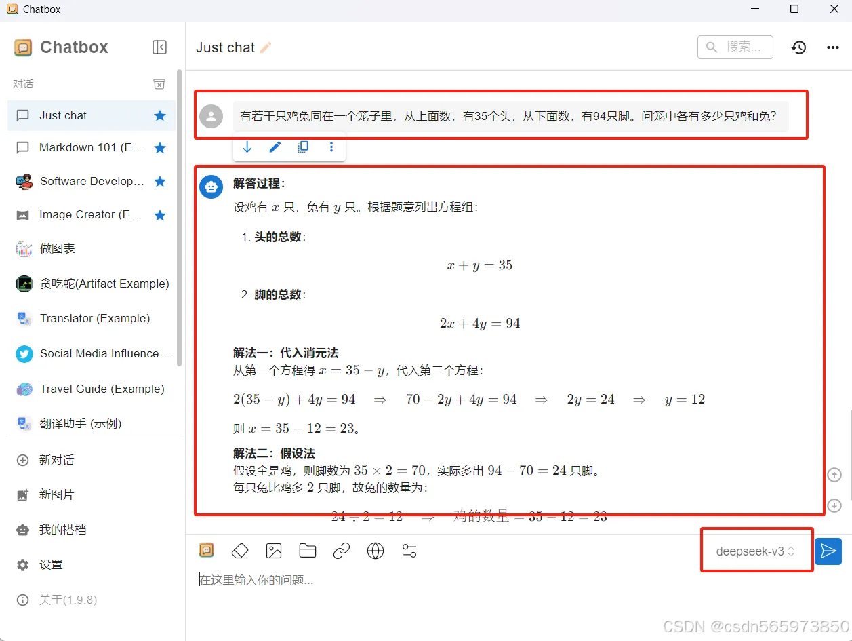Collapse the sidebar panel
This screenshot has width=852, height=641.
coord(159,47)
